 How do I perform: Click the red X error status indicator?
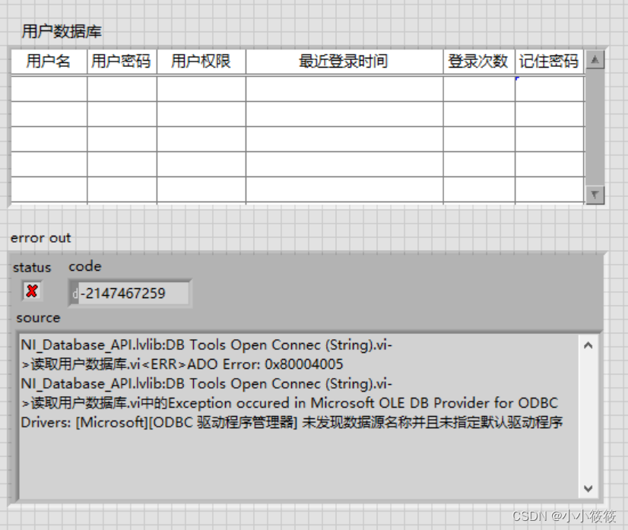click(x=30, y=291)
